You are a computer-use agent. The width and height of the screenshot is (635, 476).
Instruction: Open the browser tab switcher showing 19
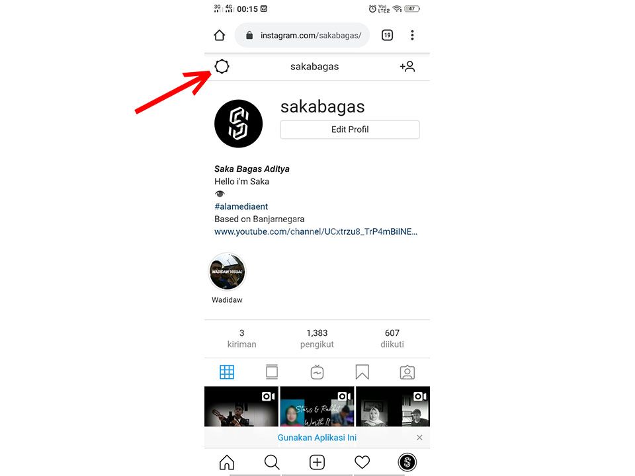coord(387,35)
